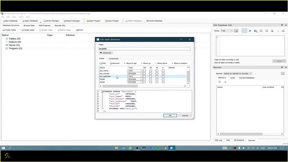288x162 pixels.
Task: Toggle Unique checkbox for acc_address
Action: point(163,76)
